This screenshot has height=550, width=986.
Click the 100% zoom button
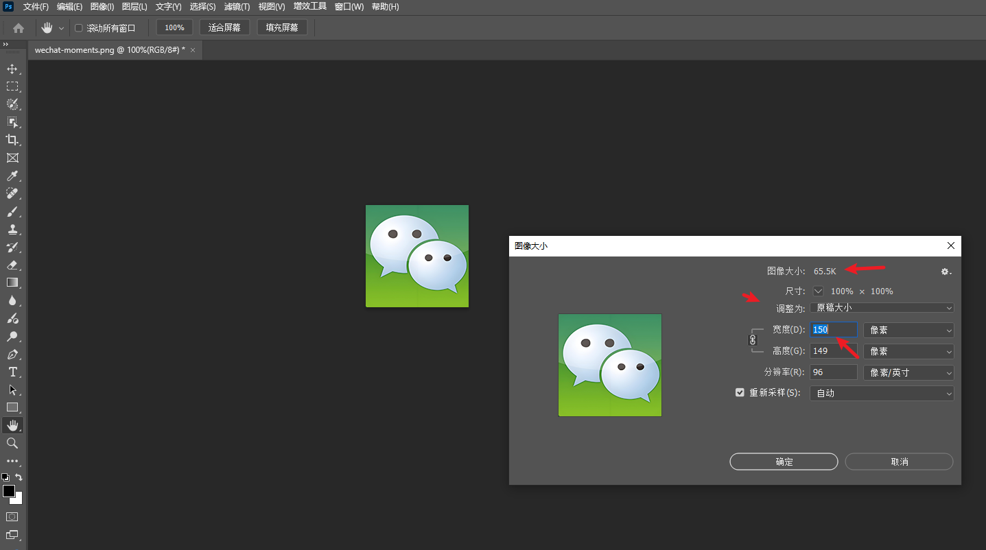174,28
